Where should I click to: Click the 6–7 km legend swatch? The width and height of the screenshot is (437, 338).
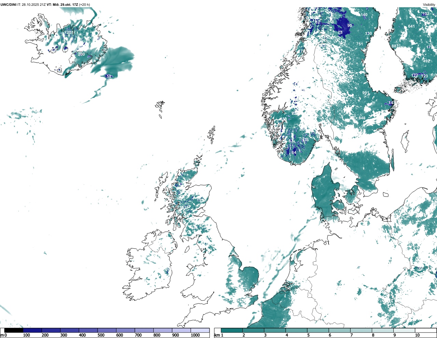pos(339,330)
